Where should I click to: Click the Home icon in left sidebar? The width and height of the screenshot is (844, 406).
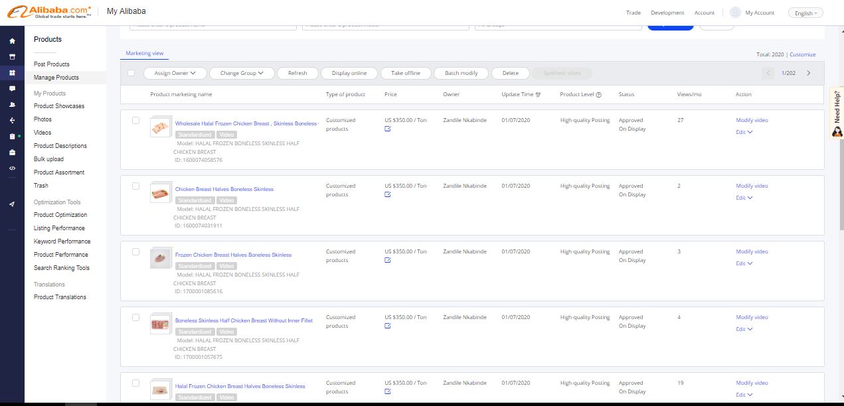tap(12, 41)
